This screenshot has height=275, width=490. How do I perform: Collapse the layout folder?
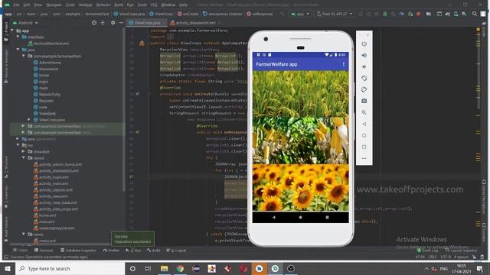24,158
